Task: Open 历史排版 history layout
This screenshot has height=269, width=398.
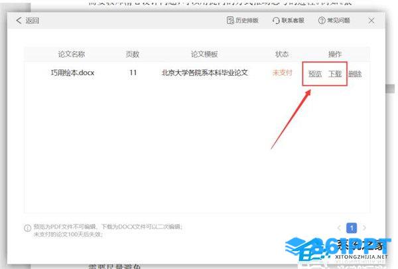Action: pos(243,21)
